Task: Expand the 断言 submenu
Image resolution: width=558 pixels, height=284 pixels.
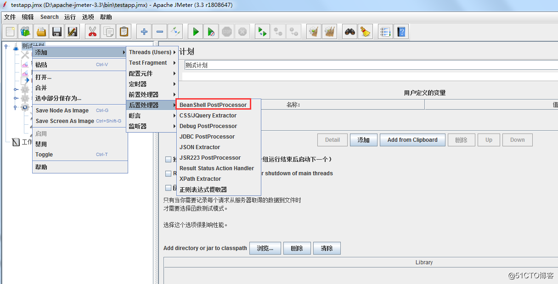Action: (152, 116)
